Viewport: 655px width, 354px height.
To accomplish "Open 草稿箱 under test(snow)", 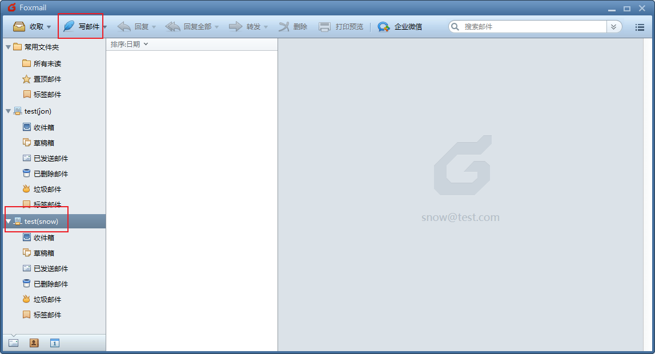I will tap(43, 253).
